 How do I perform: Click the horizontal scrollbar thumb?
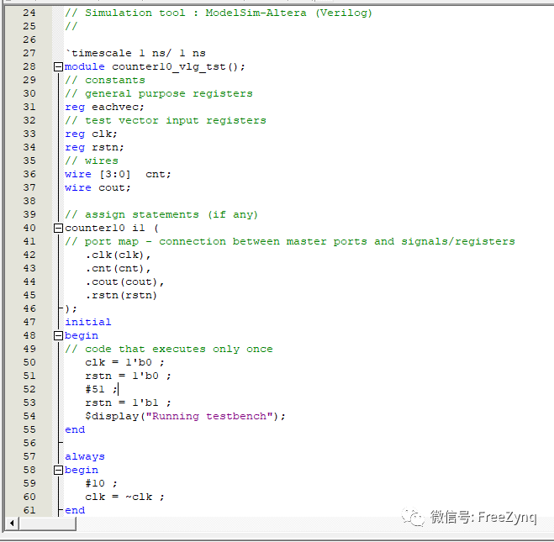tap(48, 524)
